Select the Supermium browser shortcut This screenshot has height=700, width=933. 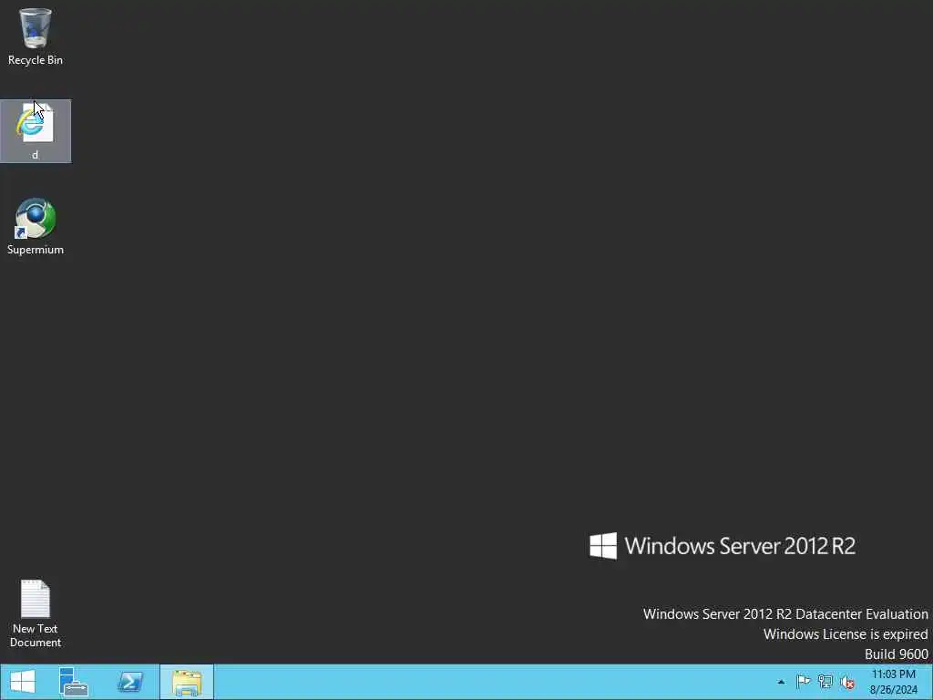click(36, 226)
